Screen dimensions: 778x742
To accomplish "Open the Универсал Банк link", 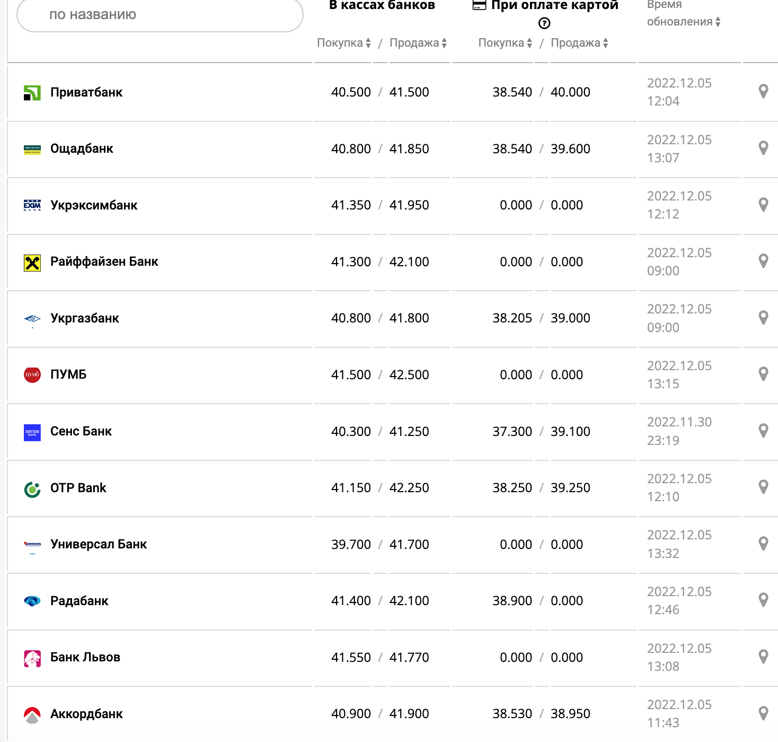I will (99, 544).
